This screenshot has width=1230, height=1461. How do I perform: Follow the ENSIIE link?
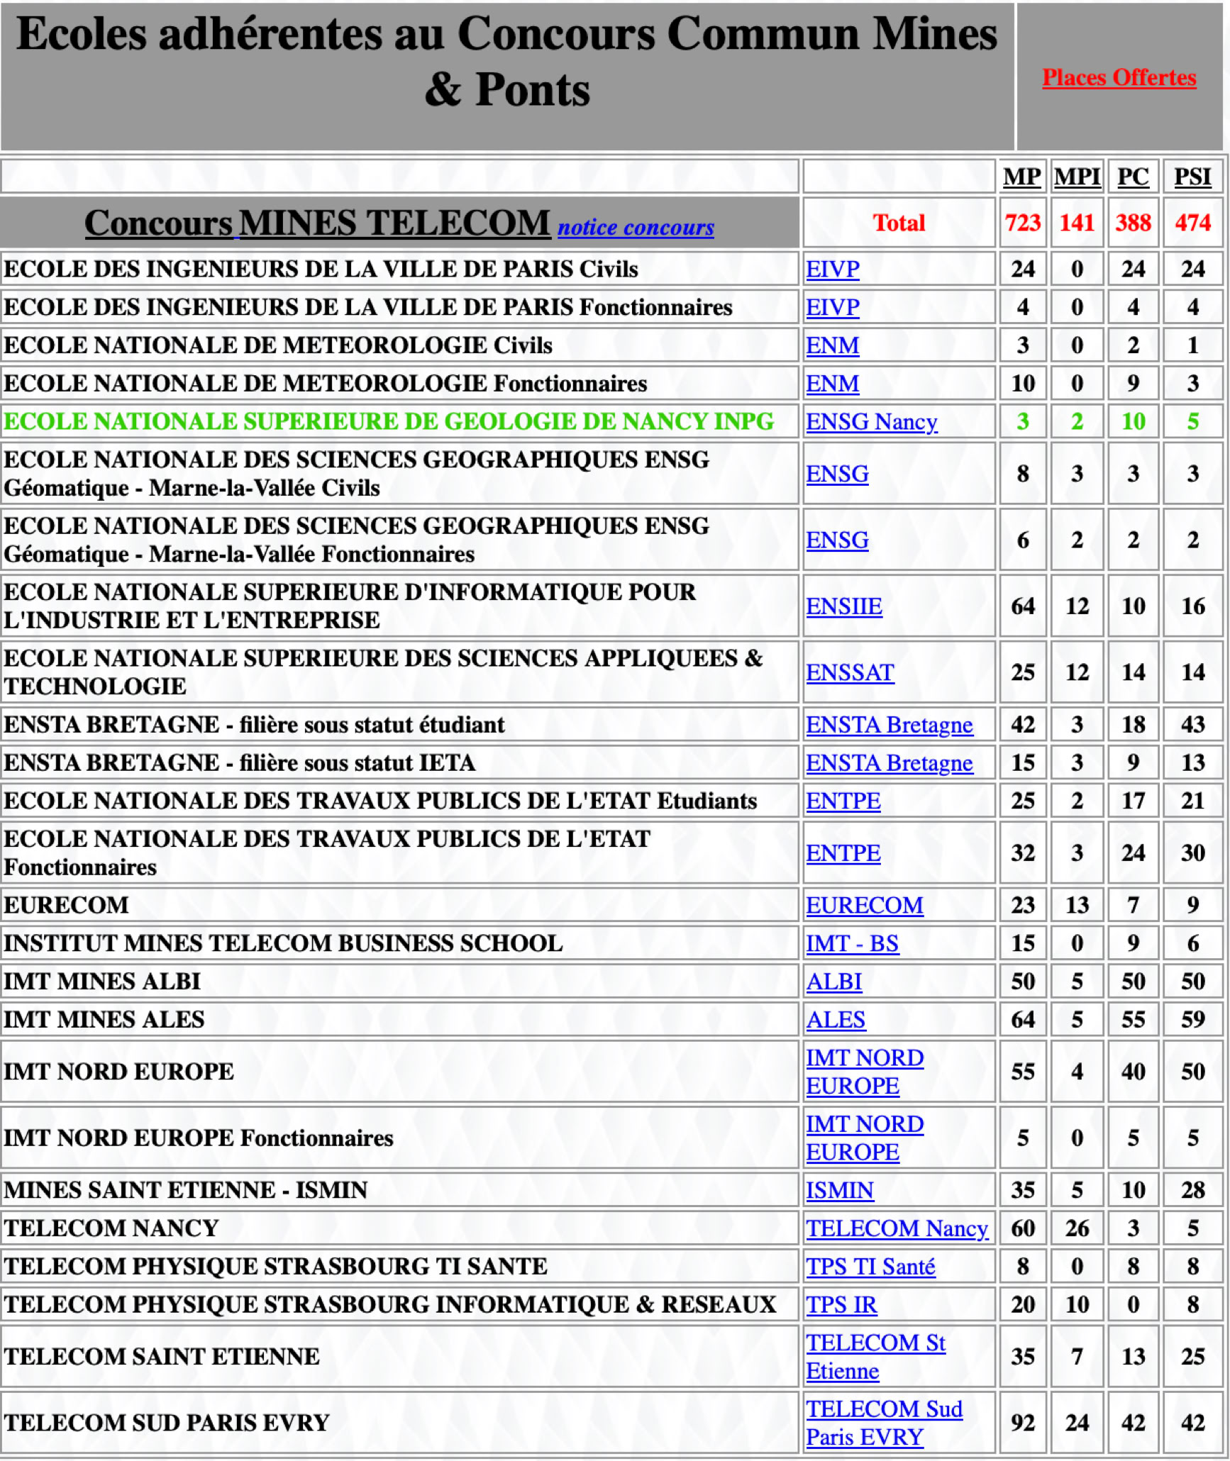click(x=843, y=606)
